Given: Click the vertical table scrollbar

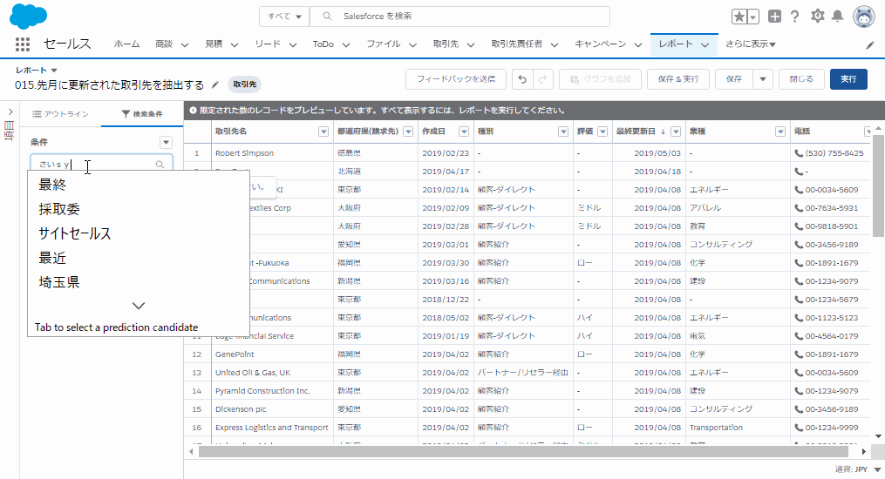Looking at the screenshot, I should tap(878, 185).
